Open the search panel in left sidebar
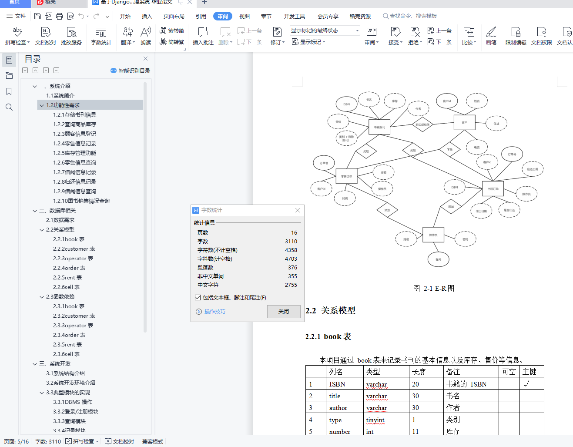This screenshot has height=447, width=573. (9, 107)
